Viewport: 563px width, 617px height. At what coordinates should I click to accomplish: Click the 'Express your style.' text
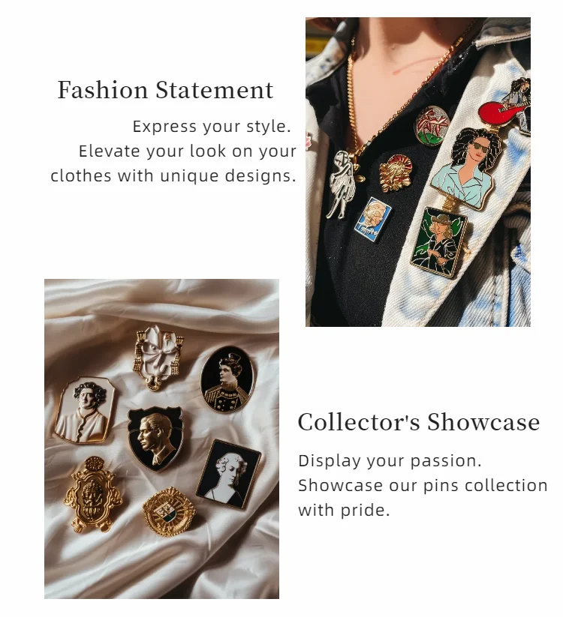[x=212, y=127]
